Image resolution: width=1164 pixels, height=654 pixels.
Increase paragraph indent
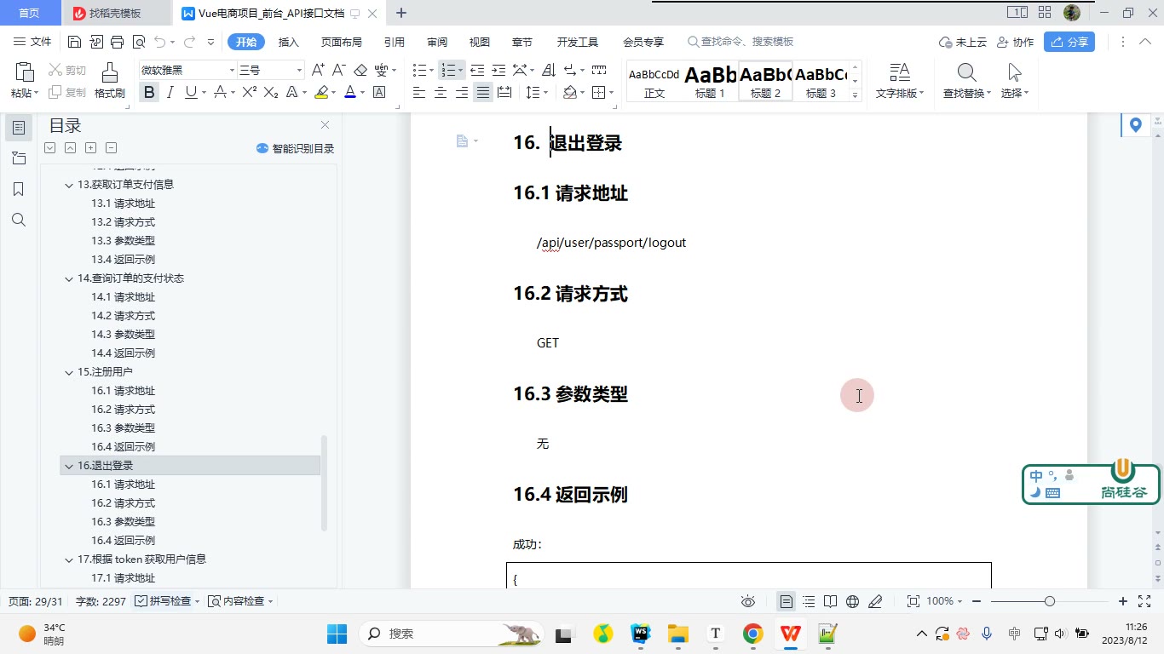click(x=498, y=70)
